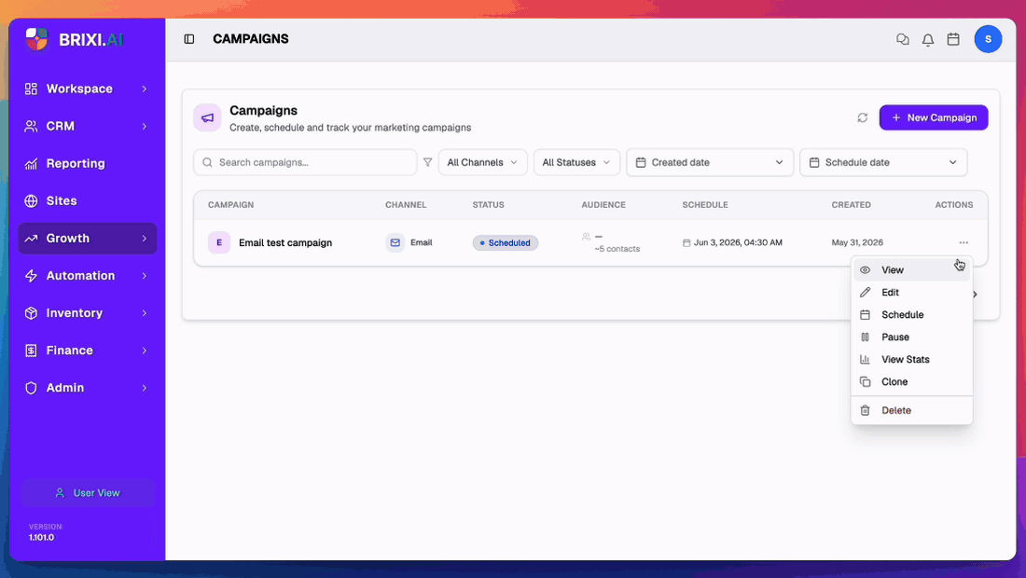Click the Jun 3, 2026, 04:30 AM schedule
Screen dimensions: 1026x578
[738, 242]
